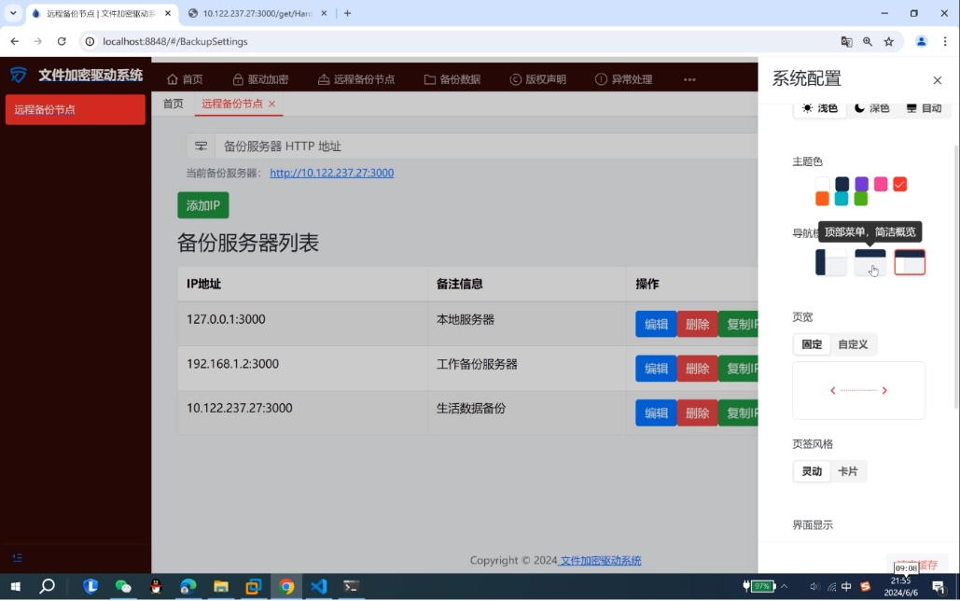Image resolution: width=960 pixels, height=601 pixels.
Task: Click the green 添加IP button
Action: (202, 205)
